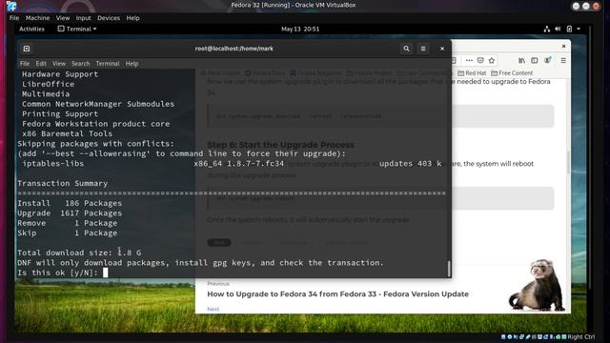The height and width of the screenshot is (343, 610).
Task: Open Firefox application menu hamburger
Action: click(x=563, y=60)
